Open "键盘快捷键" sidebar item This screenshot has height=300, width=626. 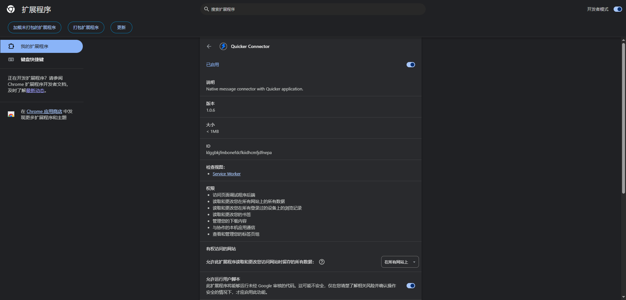(32, 59)
